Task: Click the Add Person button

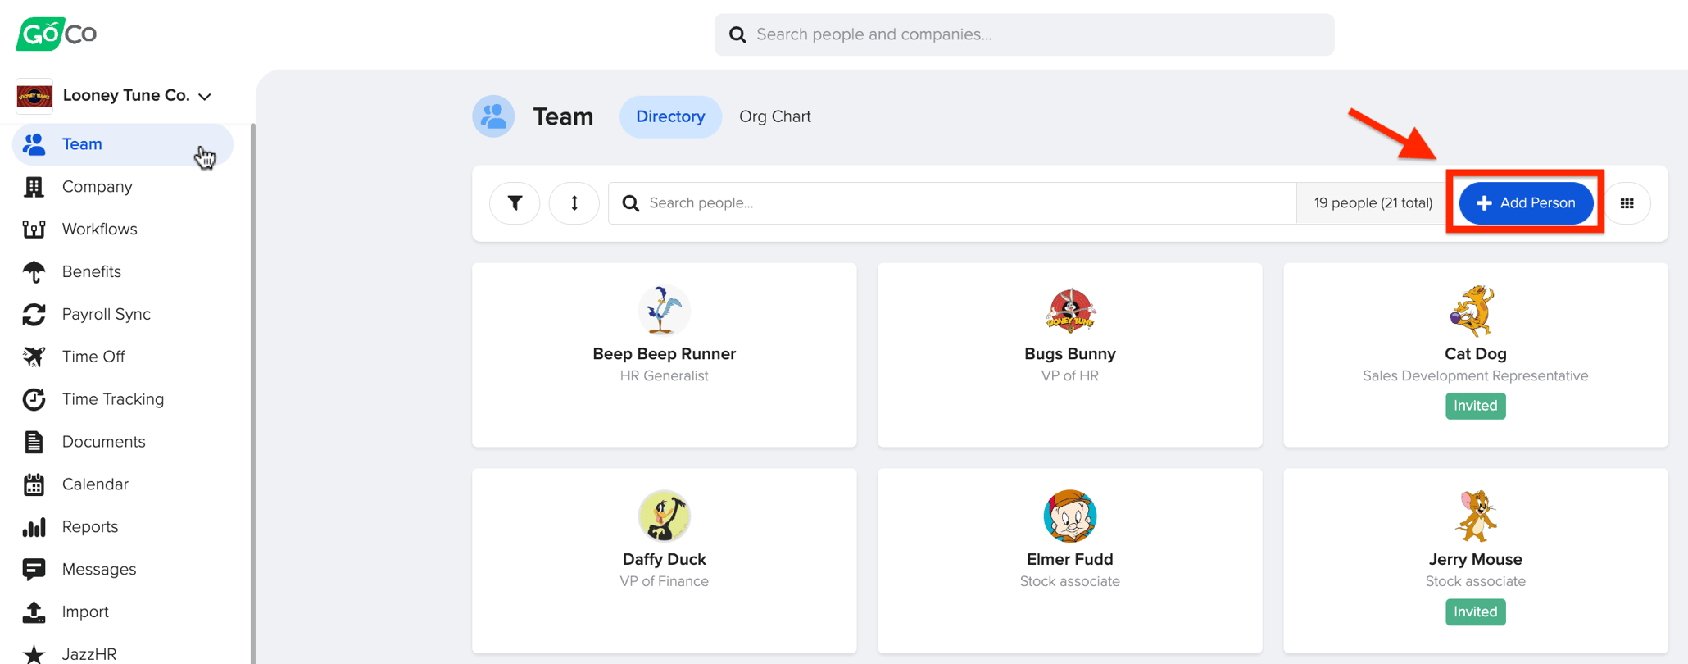Action: (x=1526, y=203)
